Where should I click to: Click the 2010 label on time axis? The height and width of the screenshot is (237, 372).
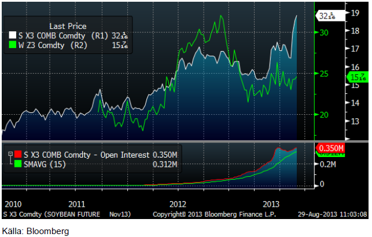coord(13,204)
